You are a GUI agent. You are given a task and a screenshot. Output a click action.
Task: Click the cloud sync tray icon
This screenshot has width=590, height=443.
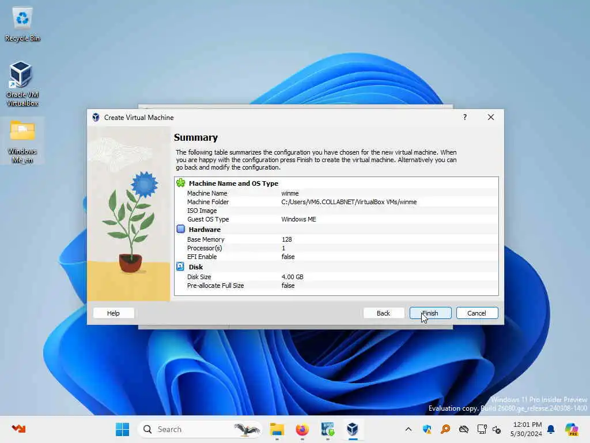464,429
